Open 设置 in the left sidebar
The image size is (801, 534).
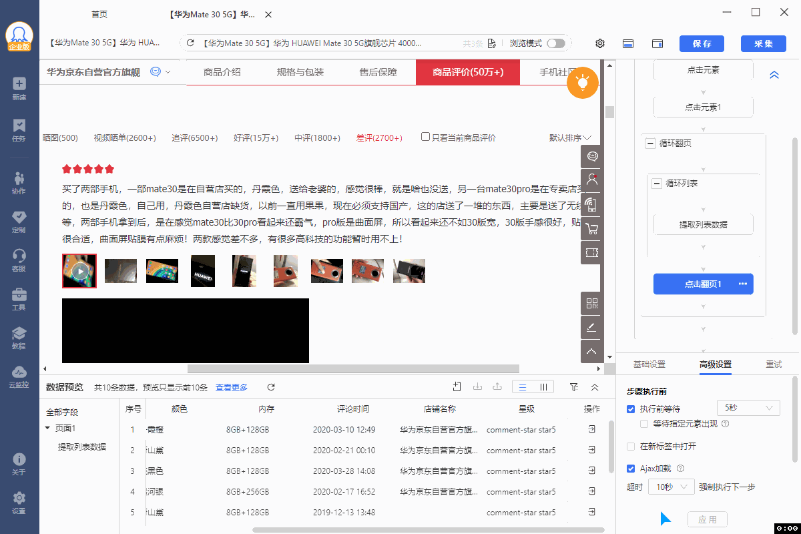point(19,503)
